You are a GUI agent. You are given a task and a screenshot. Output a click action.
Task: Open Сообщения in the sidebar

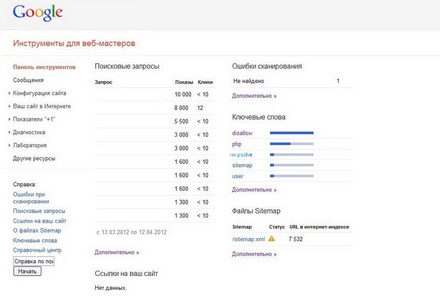(x=28, y=80)
